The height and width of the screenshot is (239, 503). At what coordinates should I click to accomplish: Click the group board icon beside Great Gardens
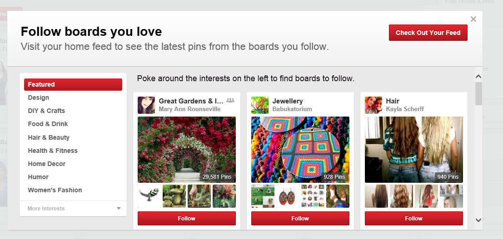coord(230,100)
